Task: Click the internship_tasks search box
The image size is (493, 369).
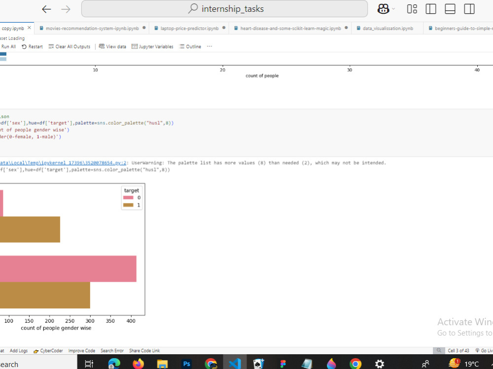Action: 224,9
